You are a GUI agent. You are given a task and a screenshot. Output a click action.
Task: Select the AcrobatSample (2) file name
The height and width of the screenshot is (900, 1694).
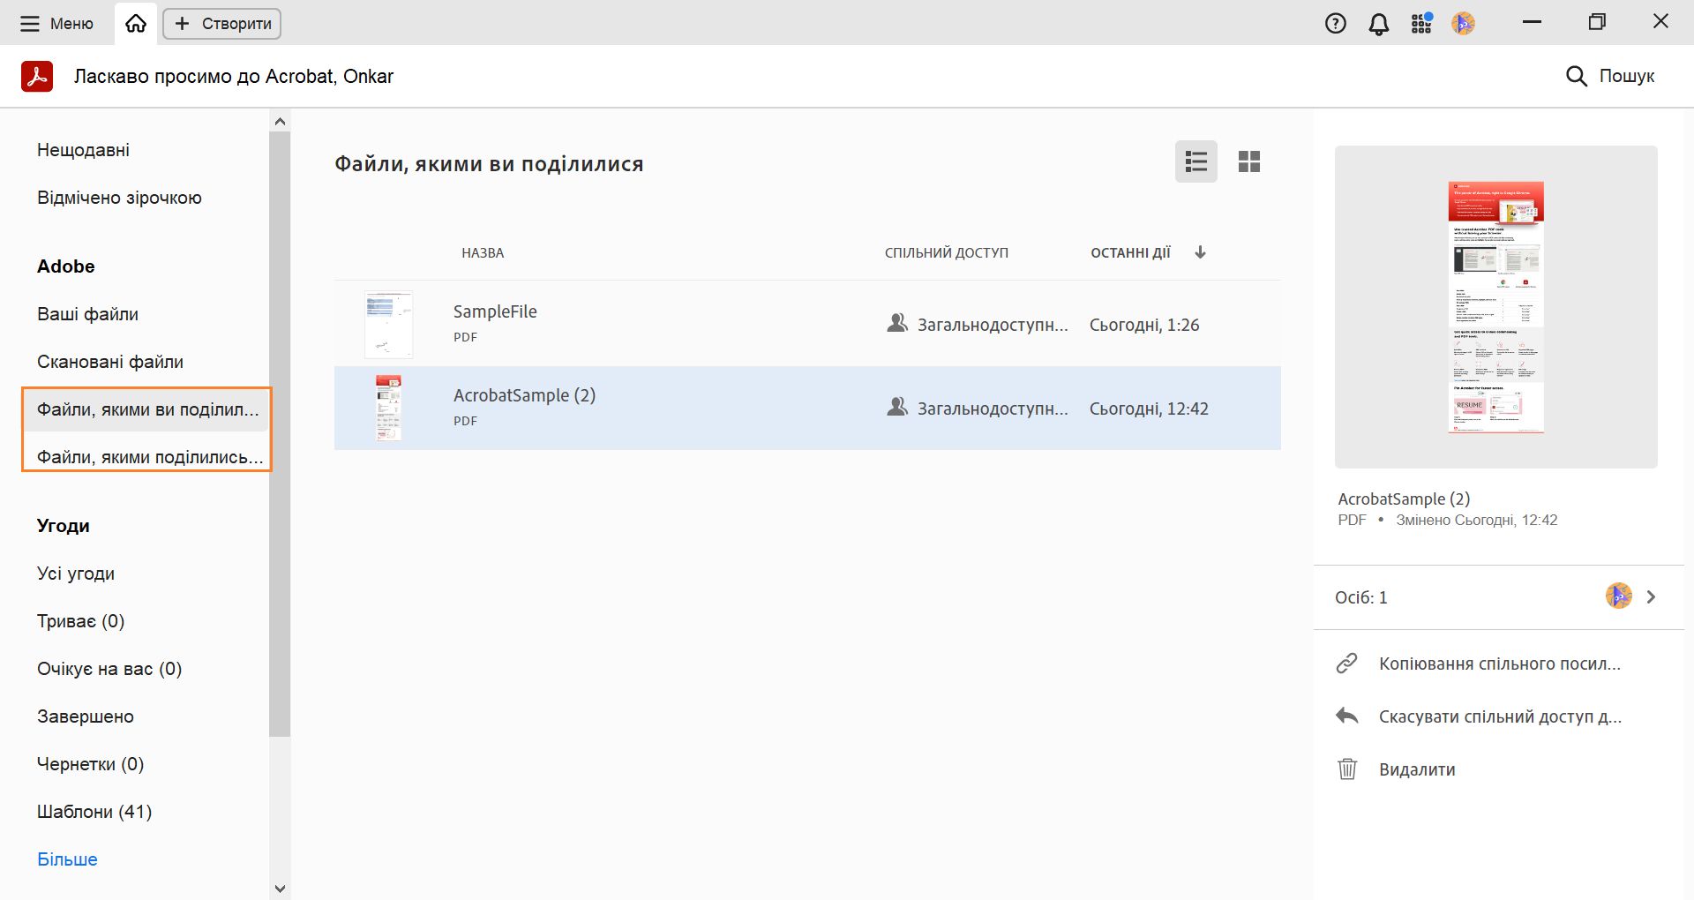coord(524,395)
